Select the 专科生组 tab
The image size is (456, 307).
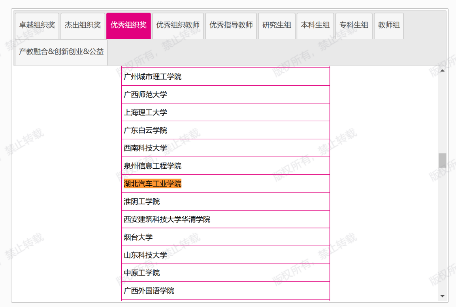353,25
